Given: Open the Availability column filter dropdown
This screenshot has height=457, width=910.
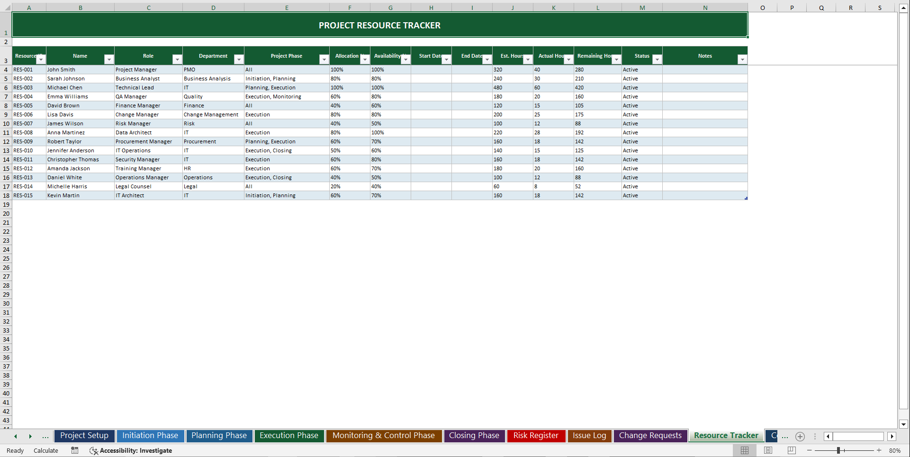Looking at the screenshot, I should (x=405, y=60).
